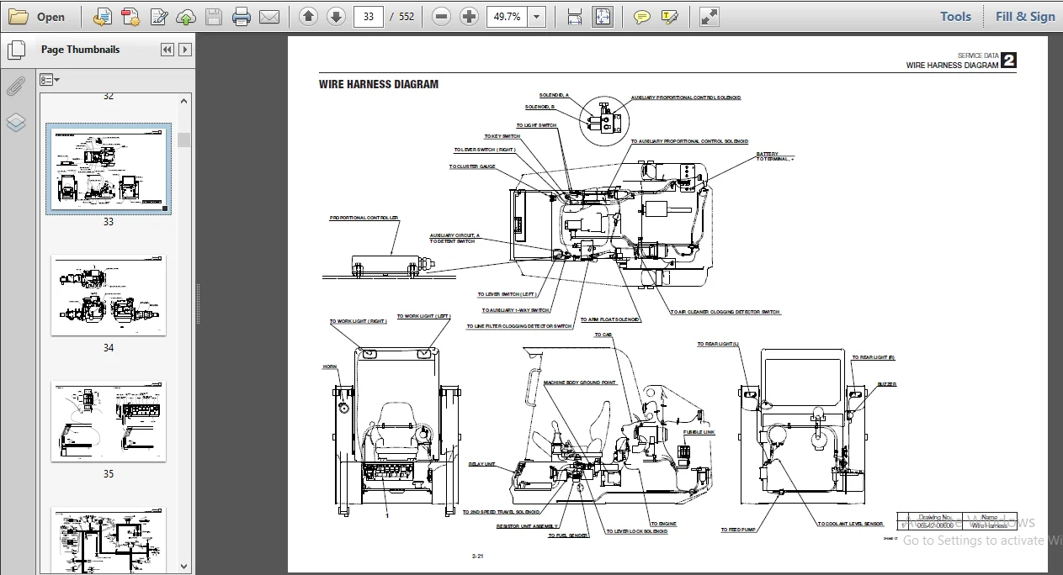This screenshot has height=575, width=1063.
Task: Click the BATTERY label in the diagram
Action: (x=767, y=154)
